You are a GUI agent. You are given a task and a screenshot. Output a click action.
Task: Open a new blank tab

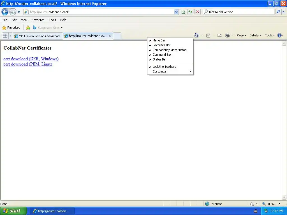(x=117, y=36)
